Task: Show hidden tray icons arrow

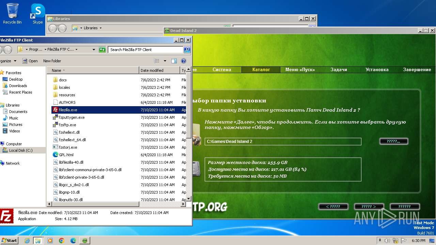Action: click(380, 241)
